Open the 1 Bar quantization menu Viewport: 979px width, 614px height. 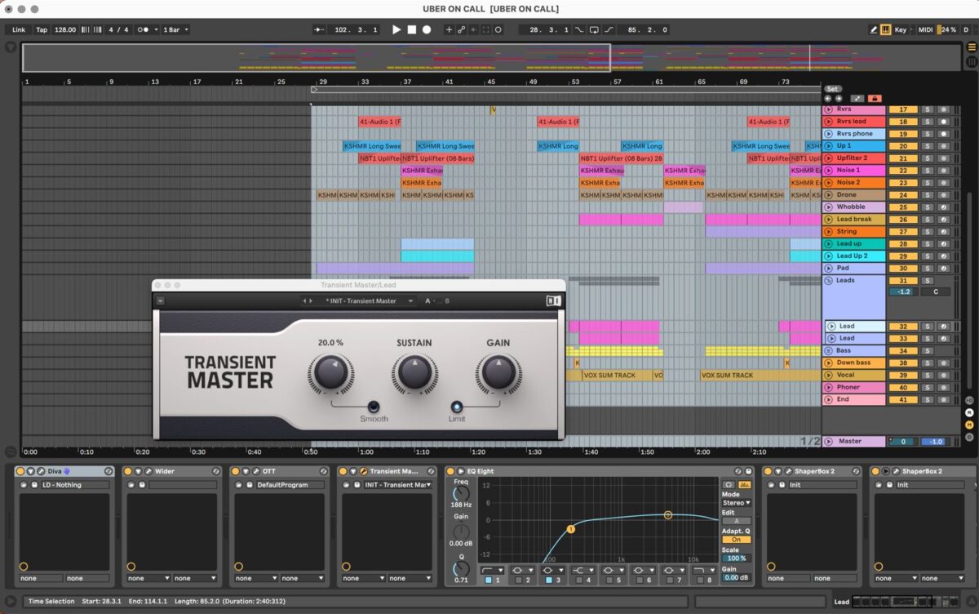[175, 29]
